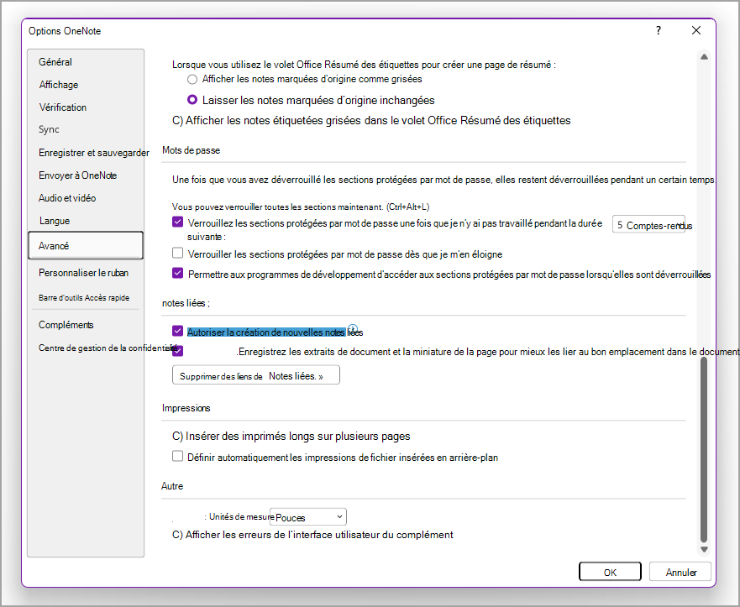Open 'Centre de gestion de la confidentialité'
The width and height of the screenshot is (740, 607).
(x=108, y=348)
